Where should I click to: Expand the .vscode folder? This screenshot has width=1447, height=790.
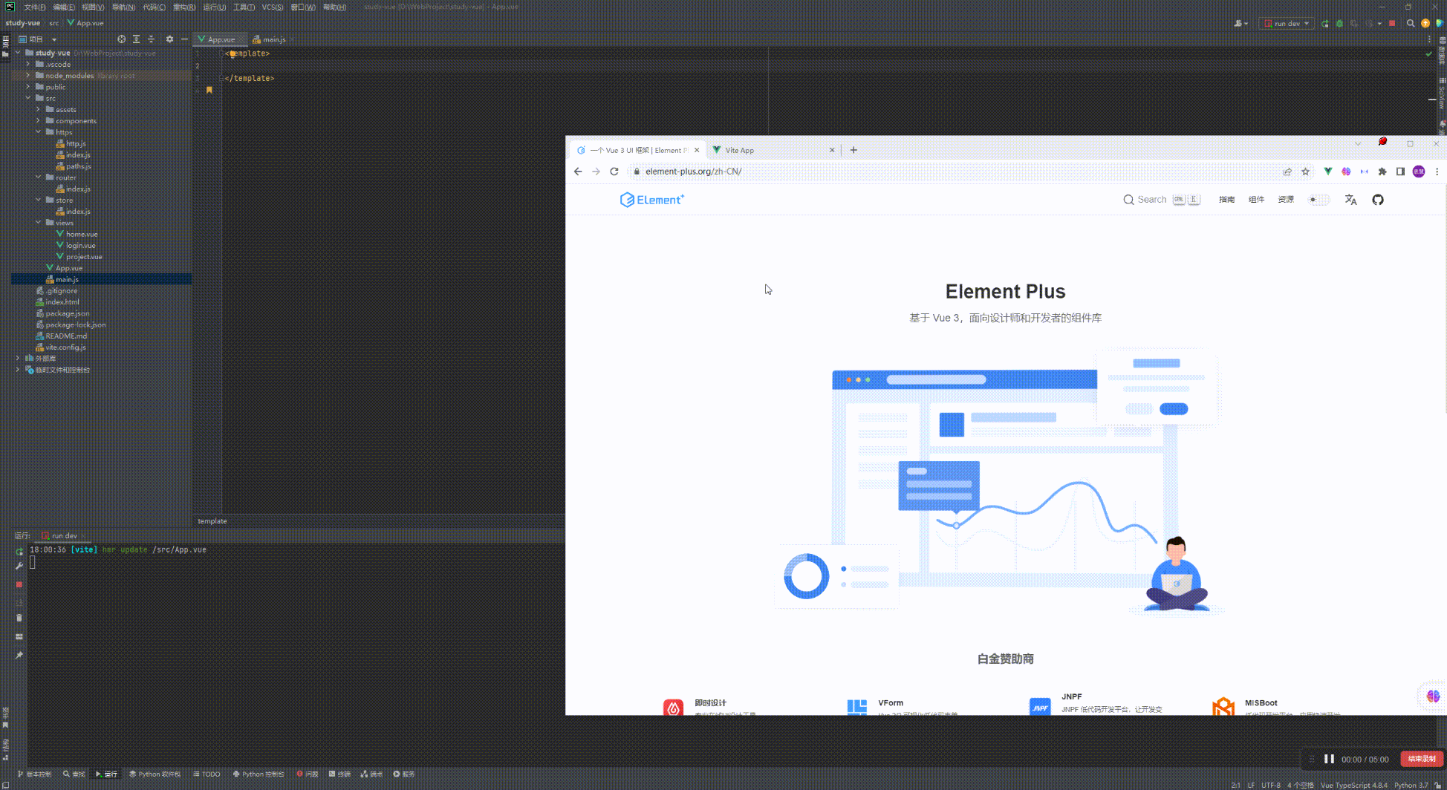coord(28,64)
